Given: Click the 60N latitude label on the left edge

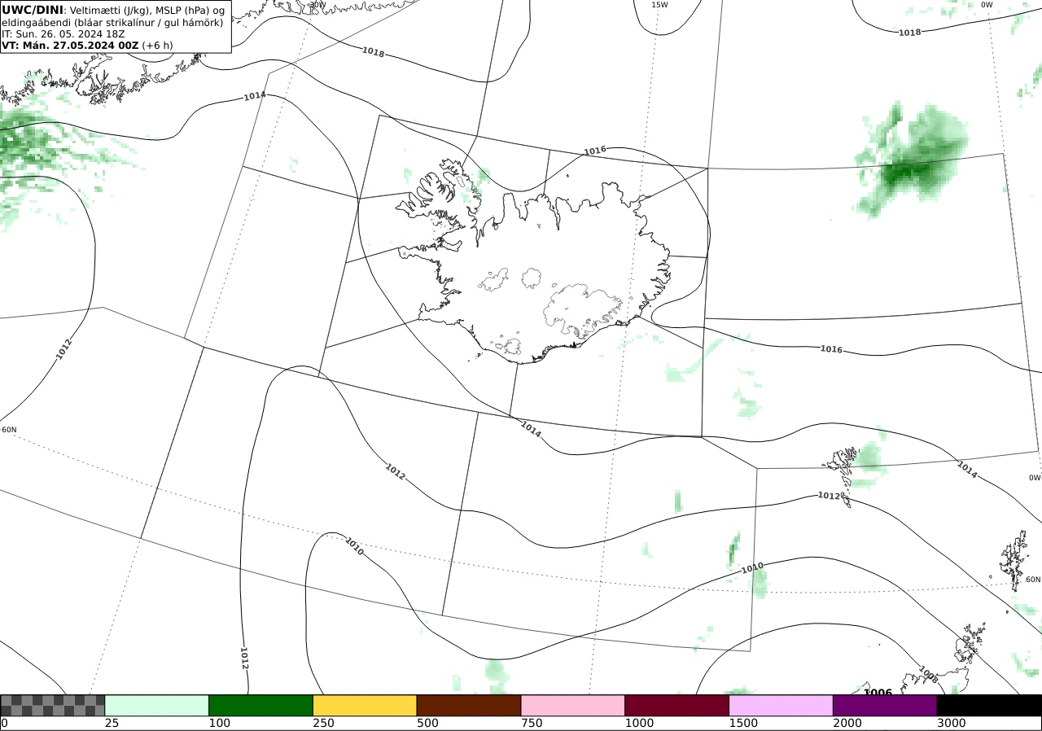Looking at the screenshot, I should [9, 430].
